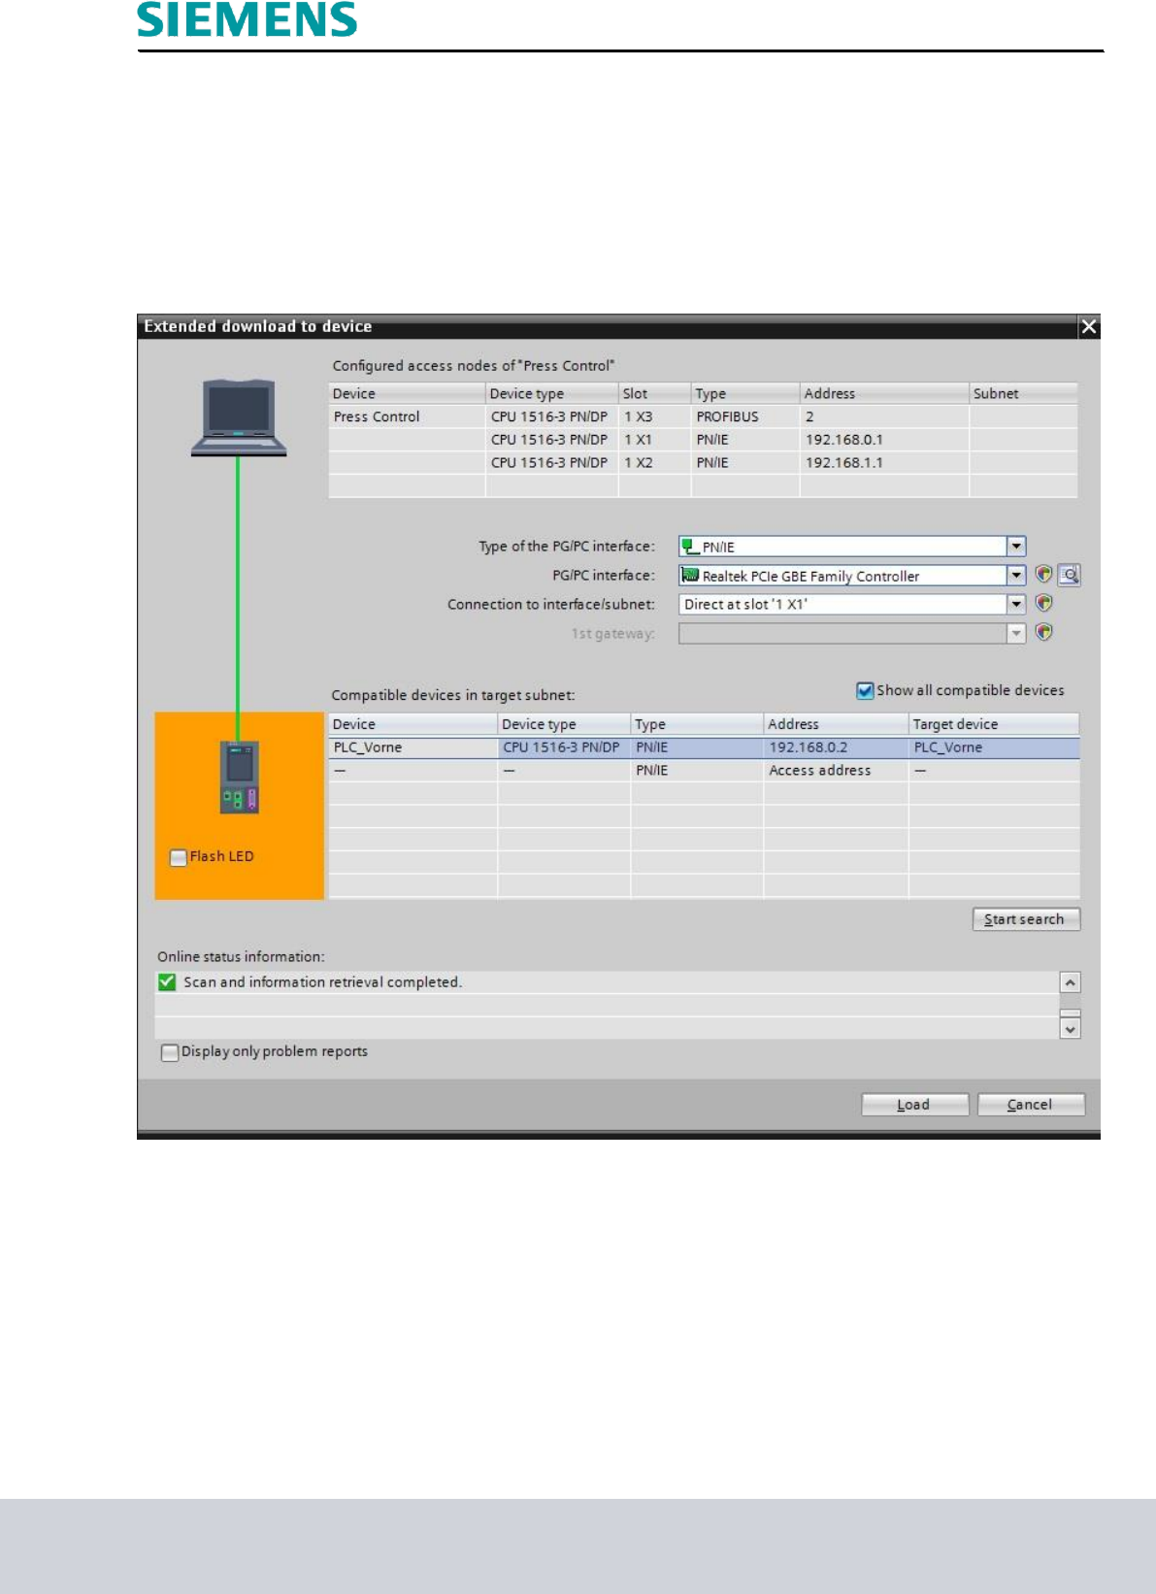Click shield icon beside 1st gateway
1156x1594 pixels.
tap(1043, 633)
